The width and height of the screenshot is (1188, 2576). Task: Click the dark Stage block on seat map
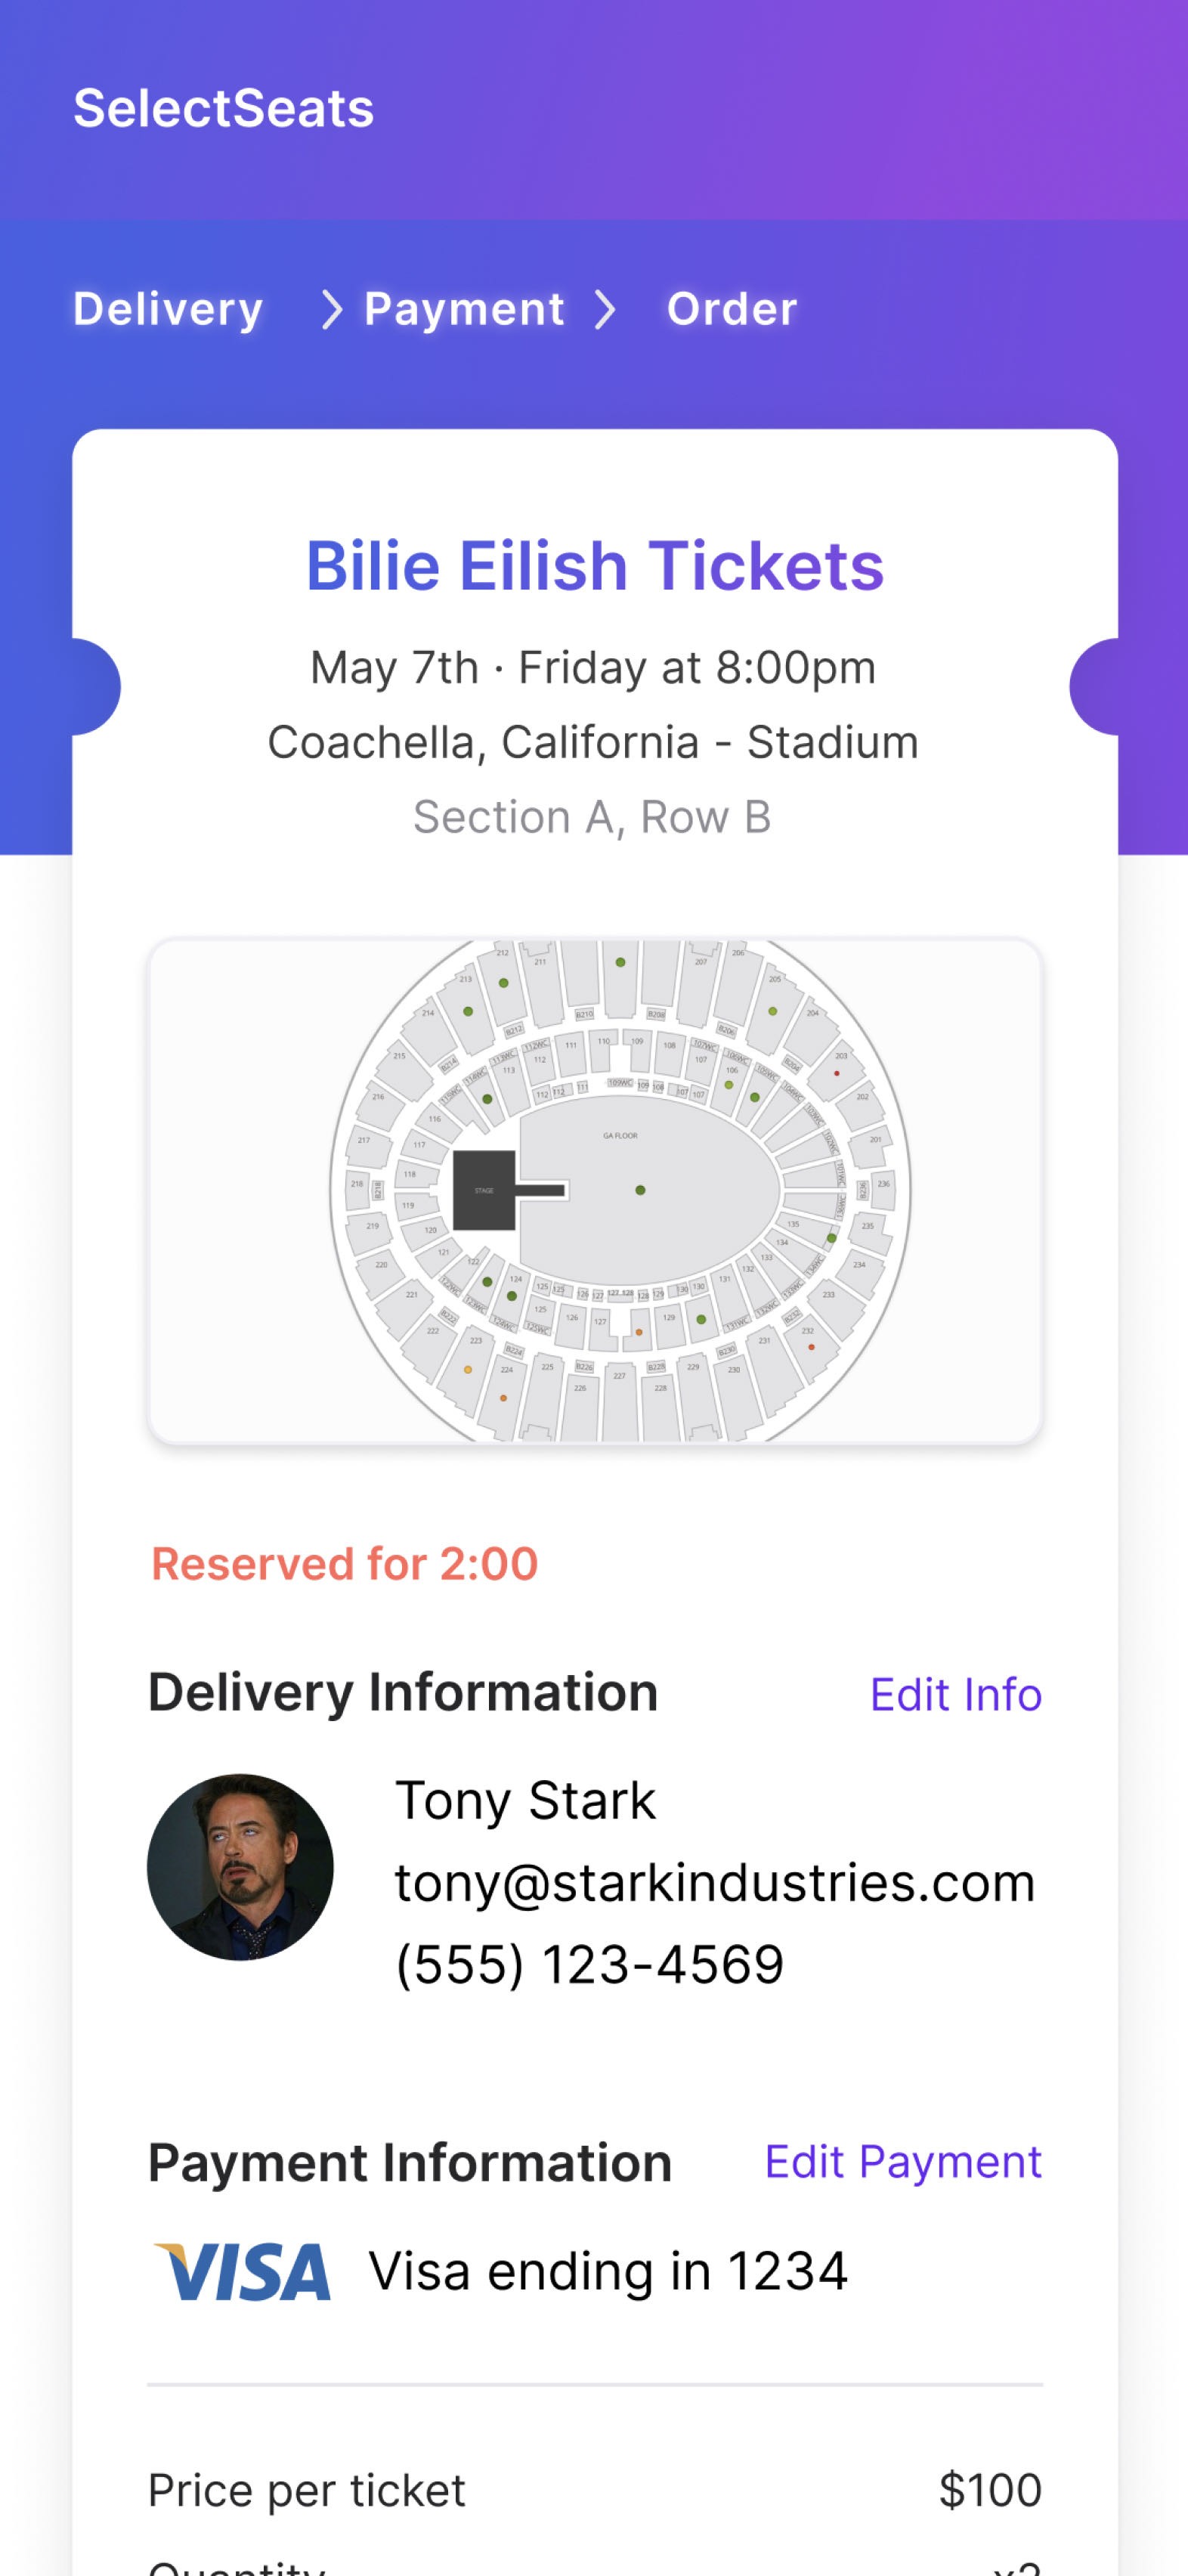[x=484, y=1190]
